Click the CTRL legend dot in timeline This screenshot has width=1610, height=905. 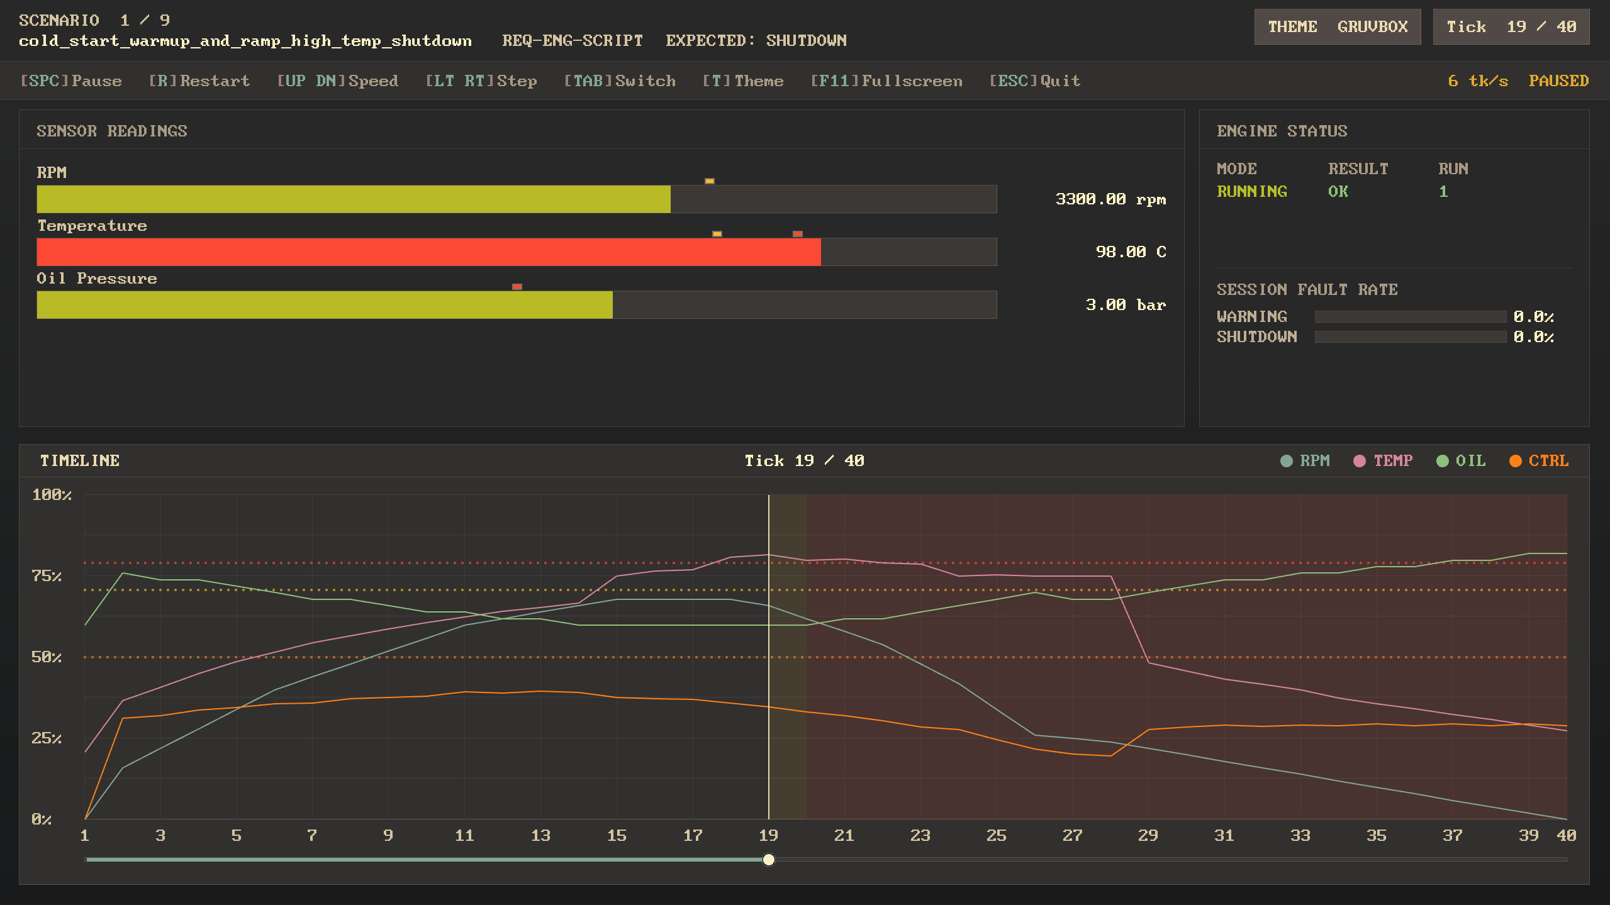1515,461
